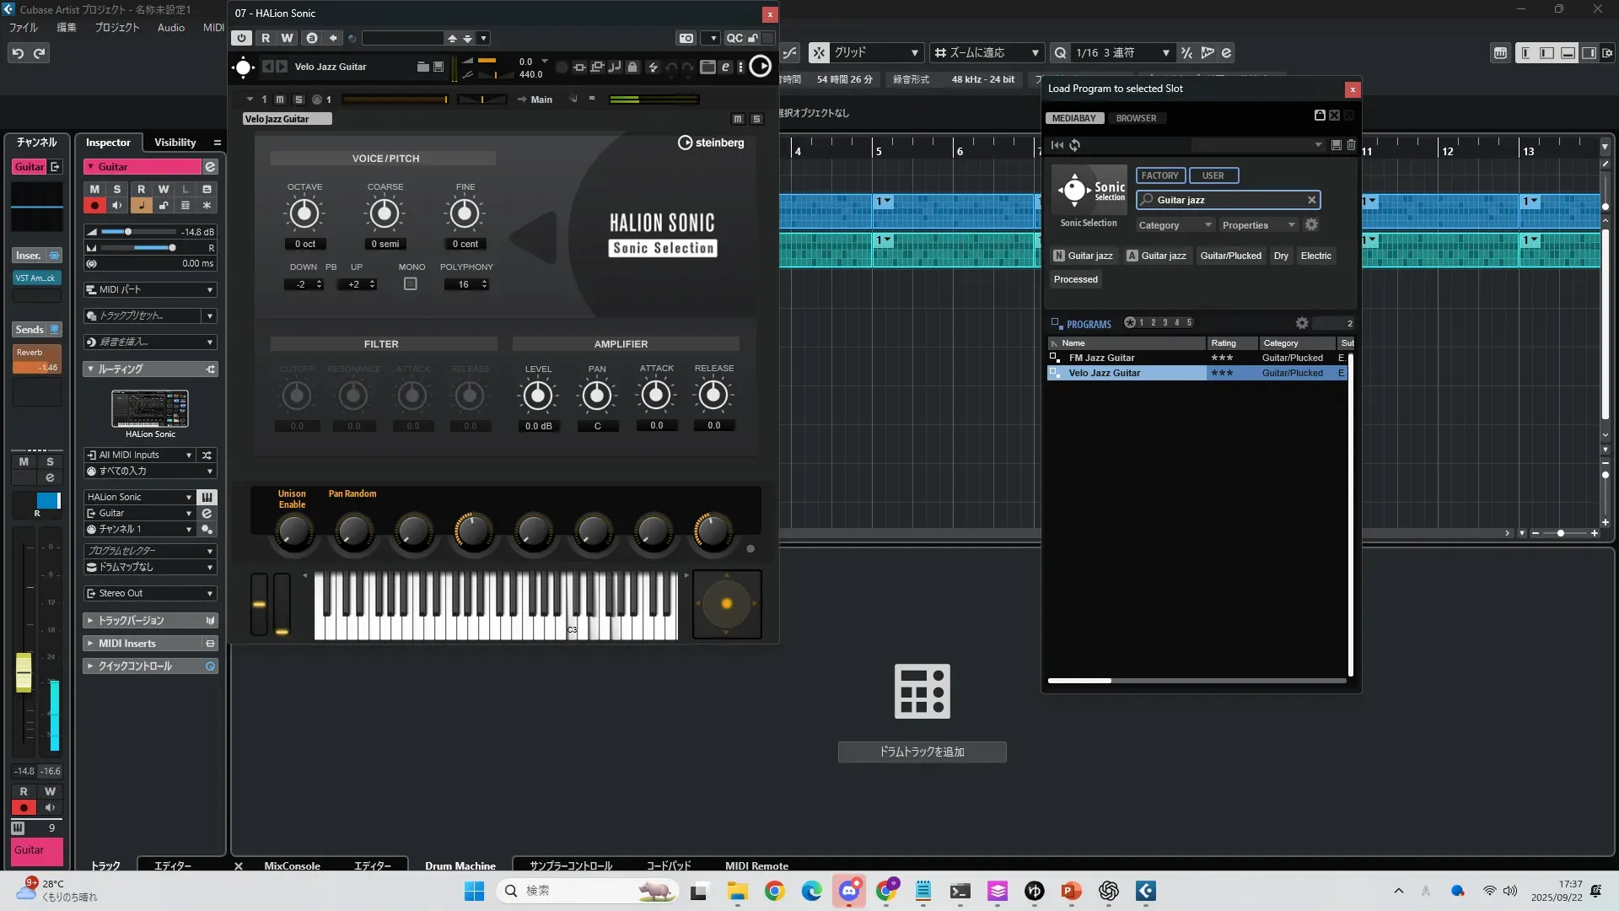Click the Guitar track volume slider
Viewport: 1619px width, 911px height.
coord(128,232)
